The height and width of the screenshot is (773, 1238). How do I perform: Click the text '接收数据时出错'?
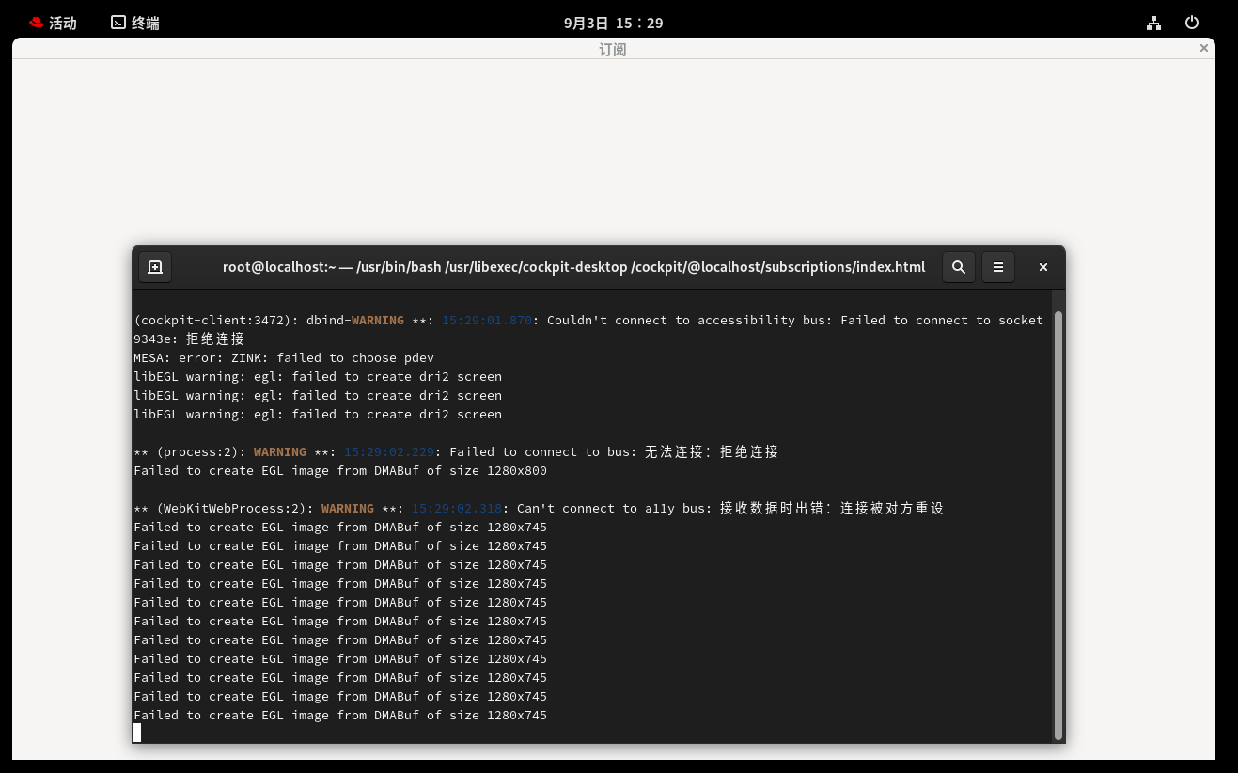coord(773,509)
